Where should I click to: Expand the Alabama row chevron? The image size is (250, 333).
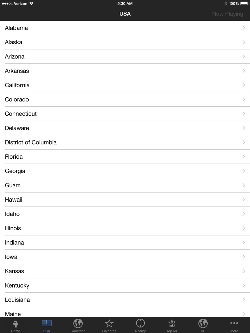coord(243,28)
